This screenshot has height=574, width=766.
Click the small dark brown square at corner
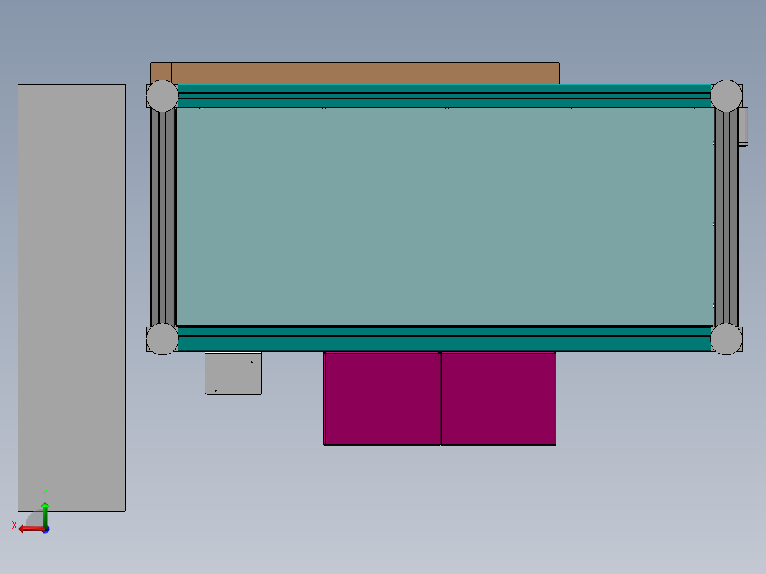pos(161,72)
